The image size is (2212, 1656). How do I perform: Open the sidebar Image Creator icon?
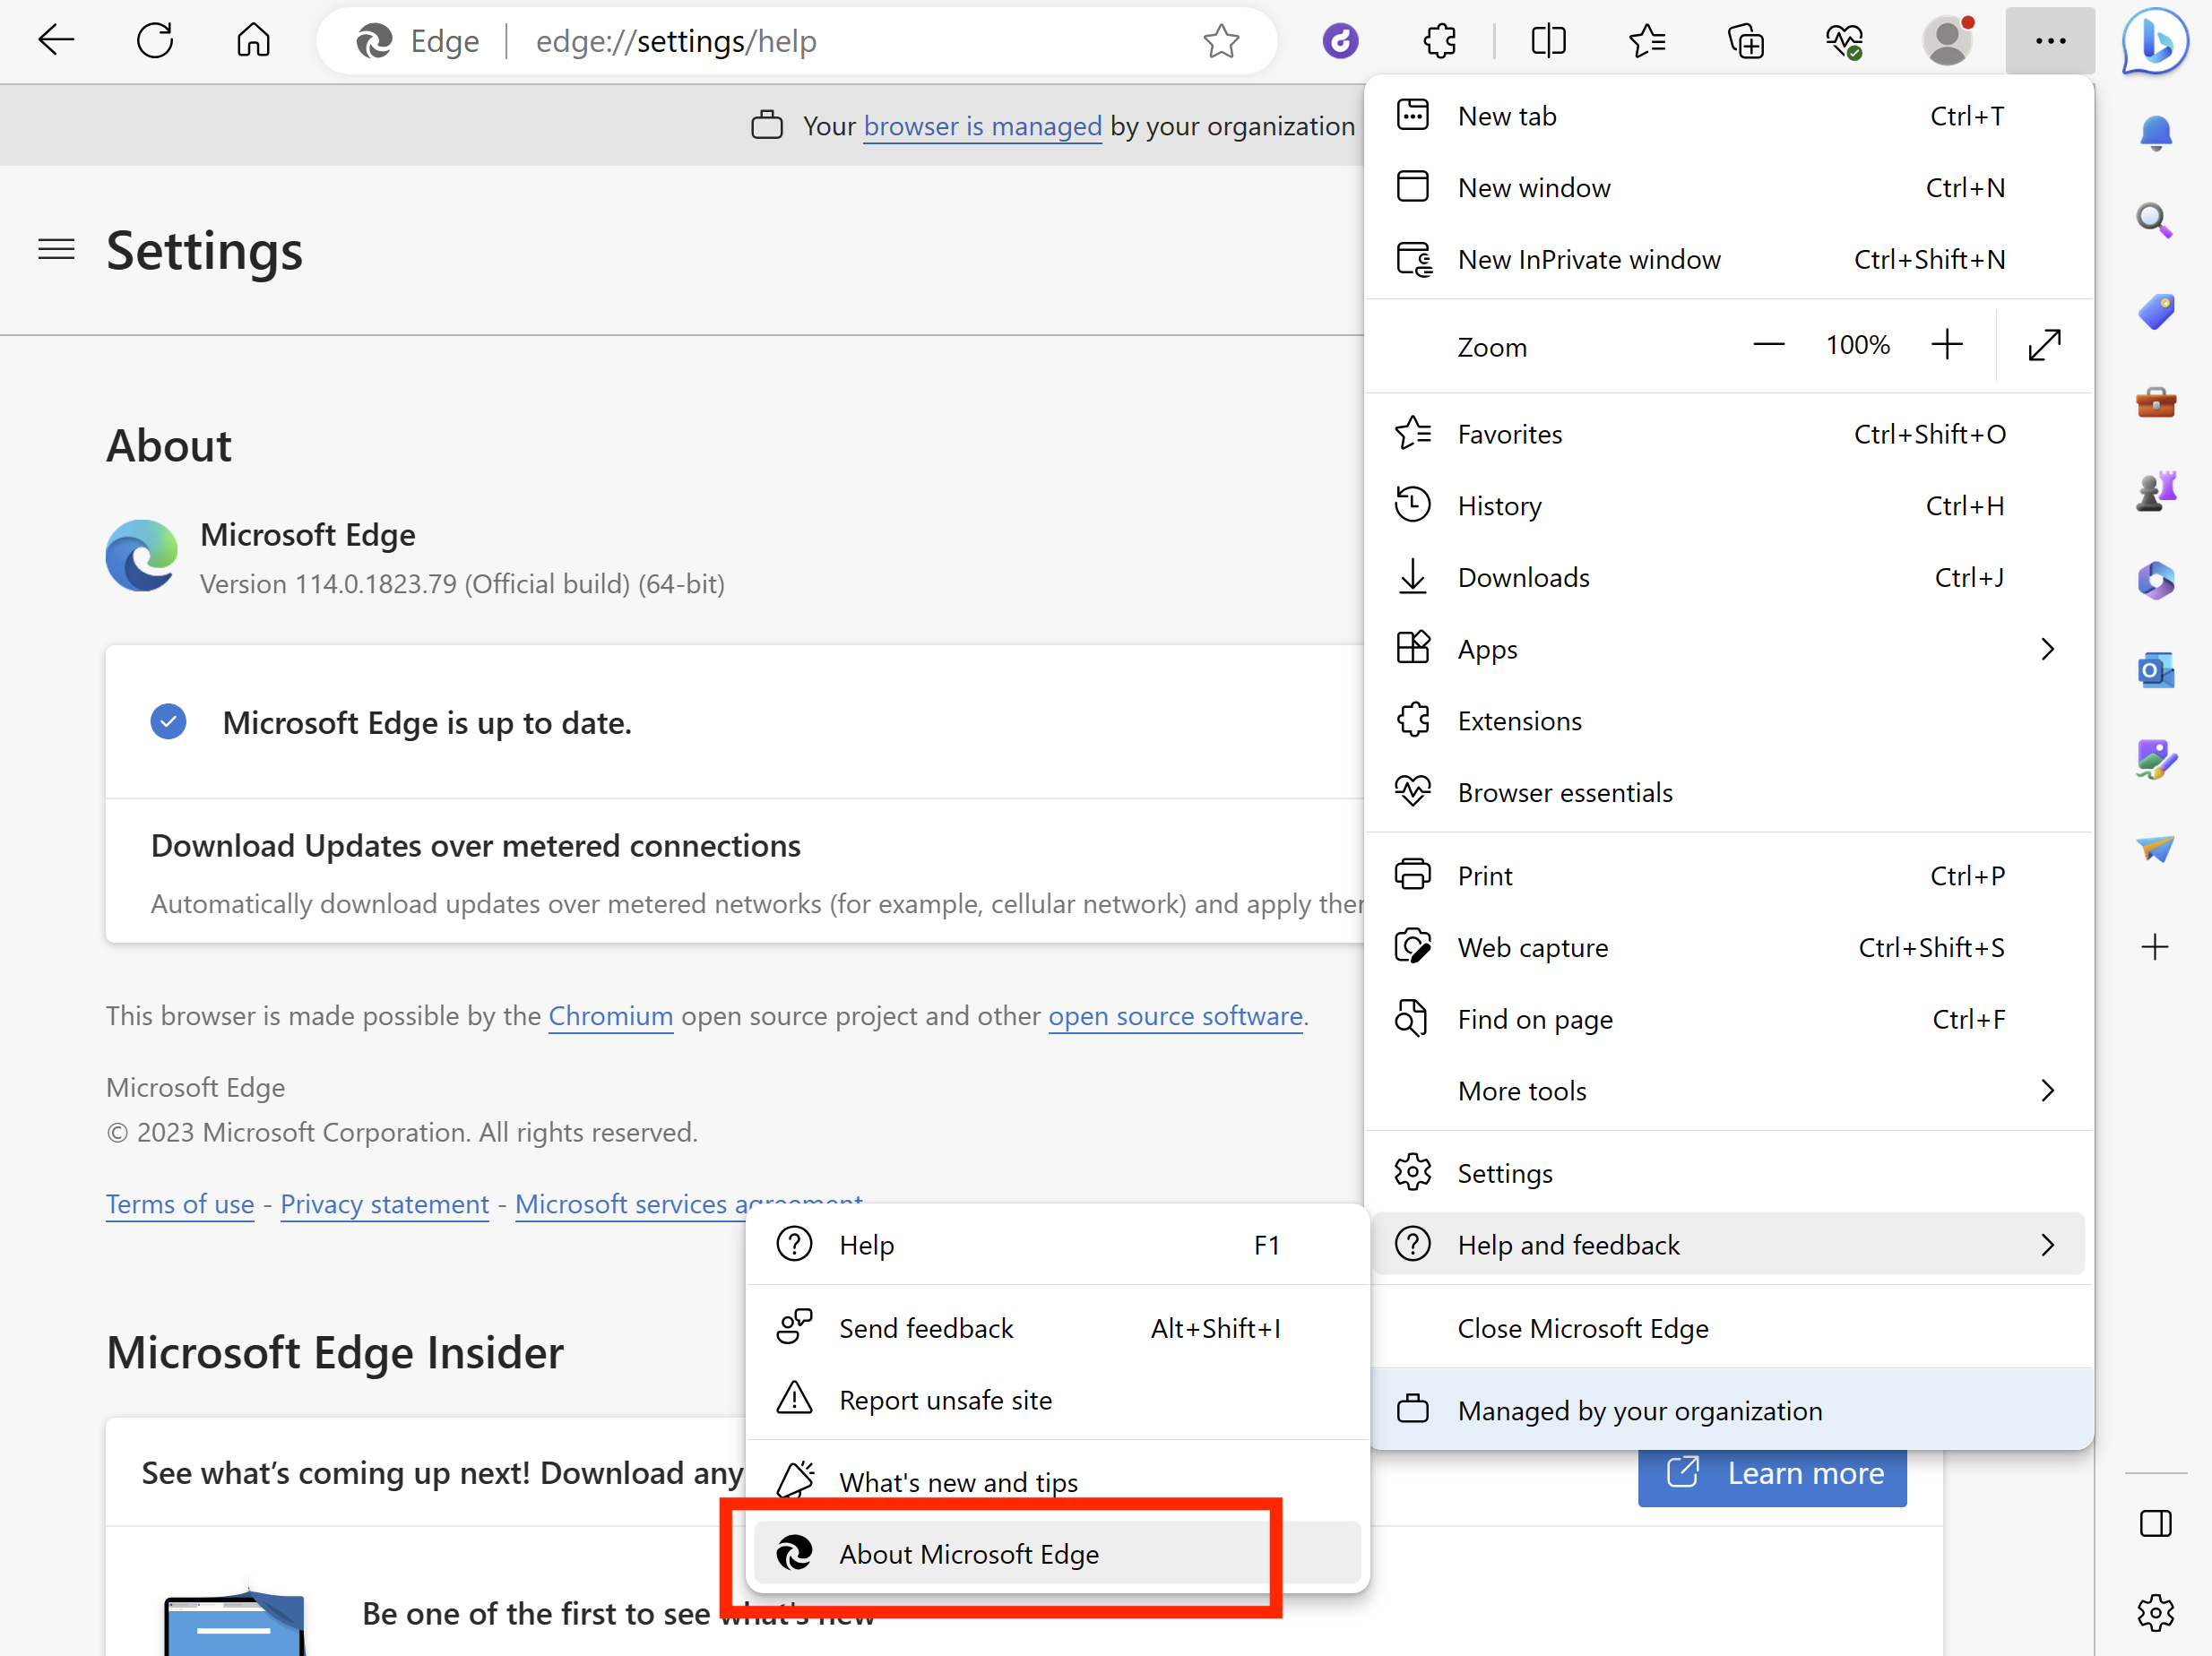2155,760
